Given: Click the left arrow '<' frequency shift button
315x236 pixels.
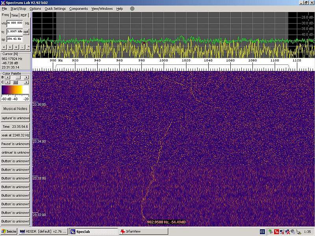Looking at the screenshot, I should 4,47.
